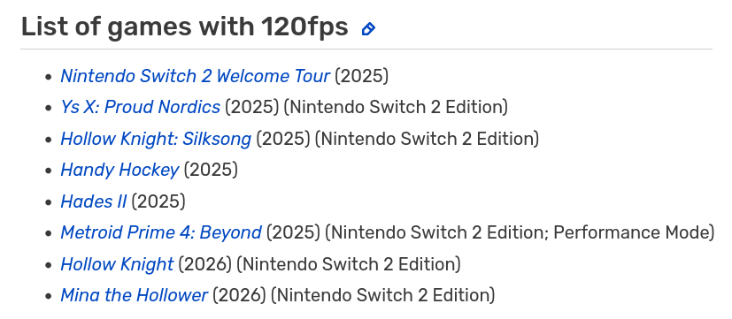
Task: Click the 'List of games with 120fps' heading
Action: click(185, 27)
